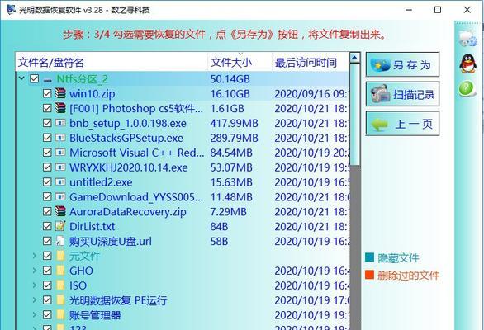Click the 购买U深度U盘.url shortcut icon

60,241
